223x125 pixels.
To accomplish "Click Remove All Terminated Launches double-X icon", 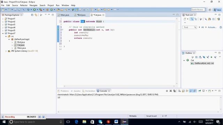I will pyautogui.click(x=175, y=91).
